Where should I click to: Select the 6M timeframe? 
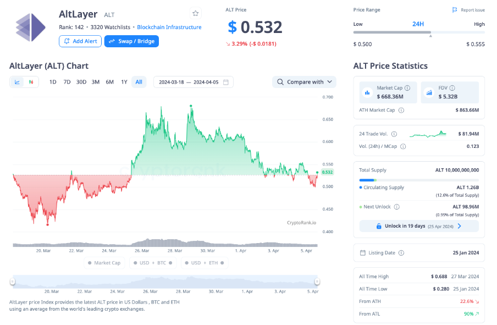point(109,82)
